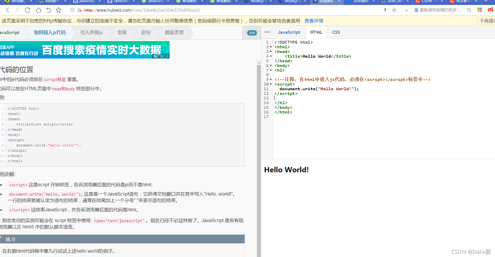Click the double-arrow panel resize icon
The height and width of the screenshot is (257, 495).
(267, 32)
